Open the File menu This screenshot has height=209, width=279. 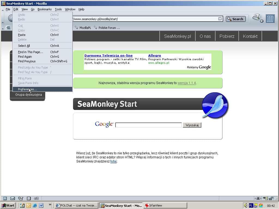tap(8, 9)
